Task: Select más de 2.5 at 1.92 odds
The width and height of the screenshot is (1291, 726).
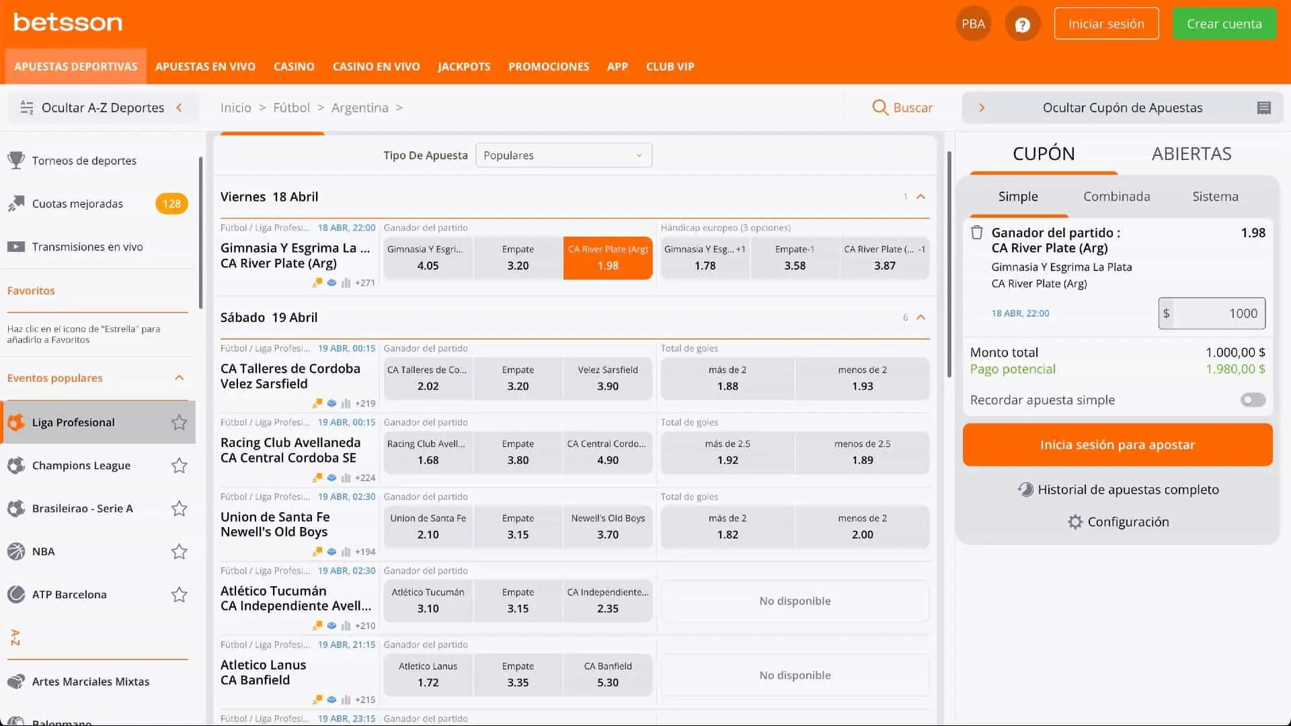Action: pos(728,452)
